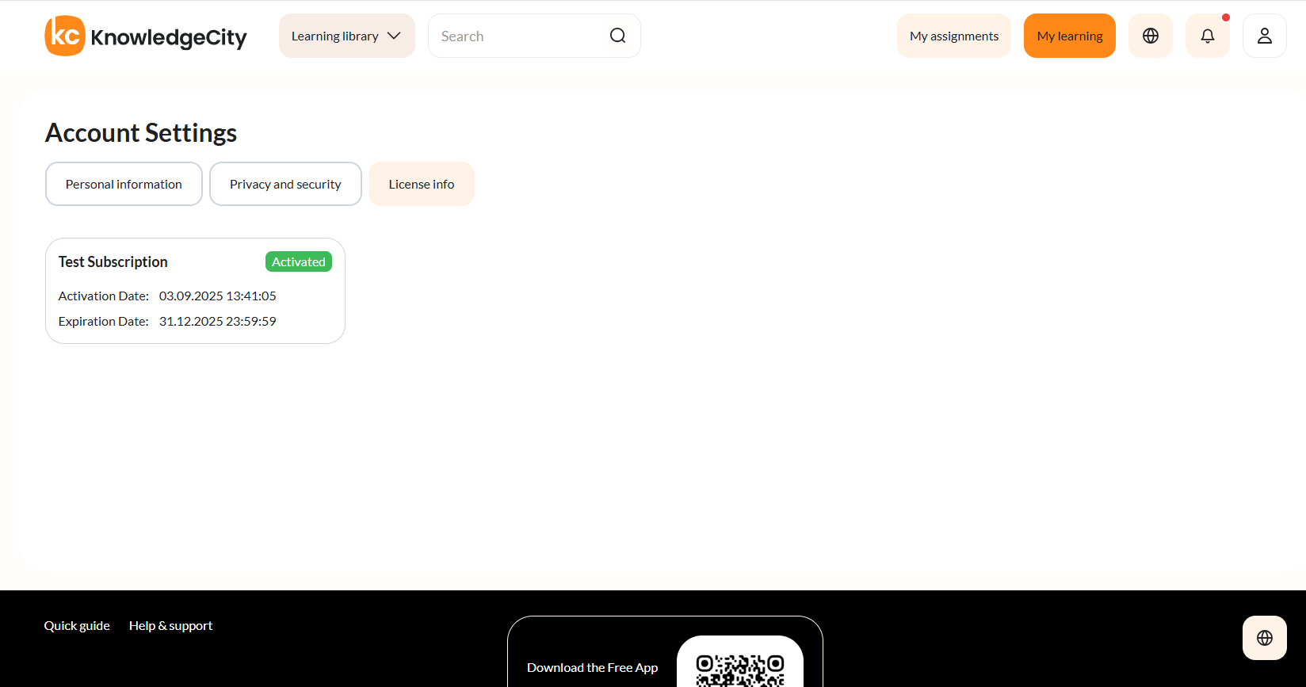The image size is (1306, 687).
Task: Open the Quick guide link
Action: [77, 625]
